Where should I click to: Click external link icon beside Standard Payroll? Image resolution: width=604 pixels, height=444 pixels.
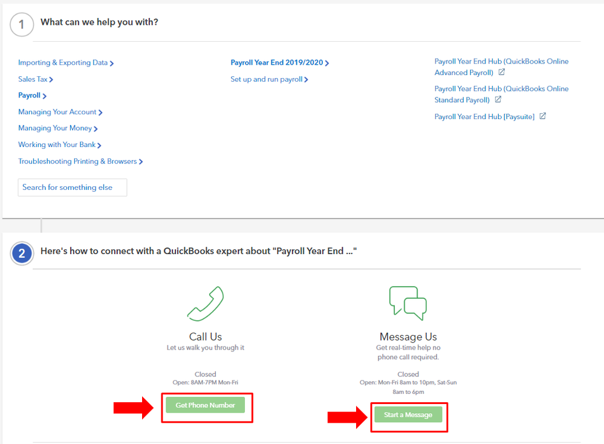point(498,99)
